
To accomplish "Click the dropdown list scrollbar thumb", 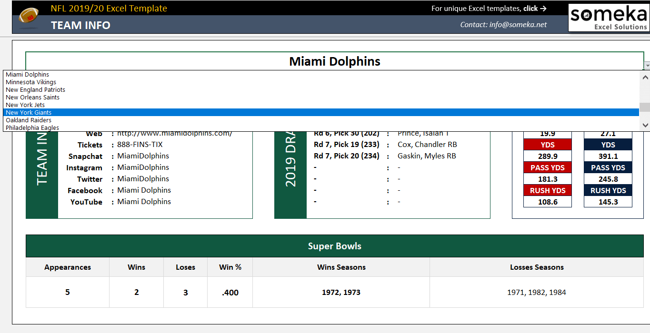I will 645,107.
